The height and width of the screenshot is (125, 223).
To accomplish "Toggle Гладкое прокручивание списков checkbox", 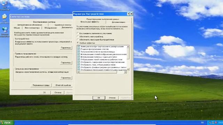I will (79, 49).
